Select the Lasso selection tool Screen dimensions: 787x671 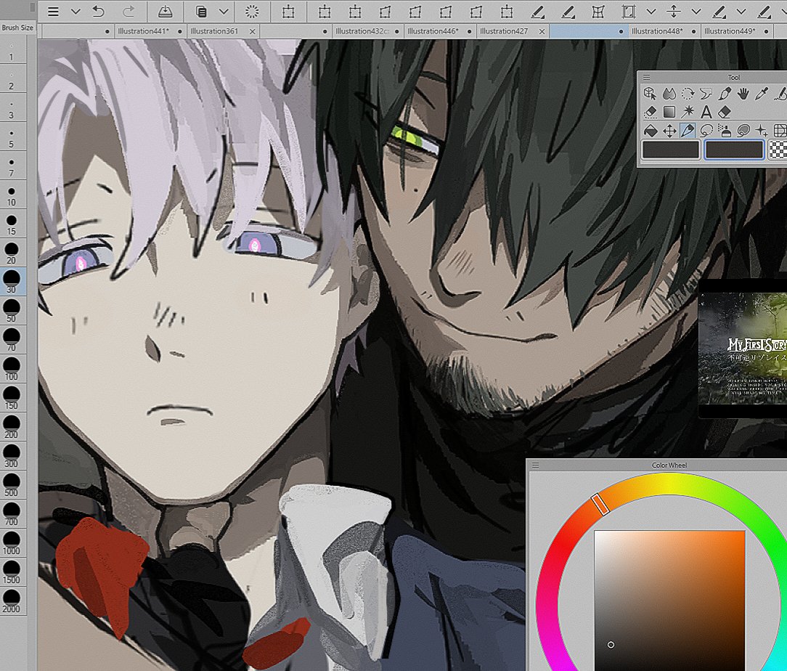(x=706, y=131)
